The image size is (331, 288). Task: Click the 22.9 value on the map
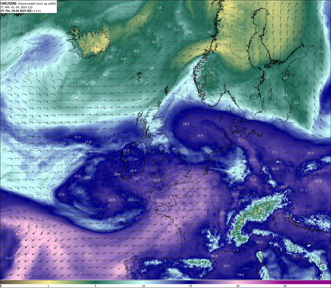288,216
